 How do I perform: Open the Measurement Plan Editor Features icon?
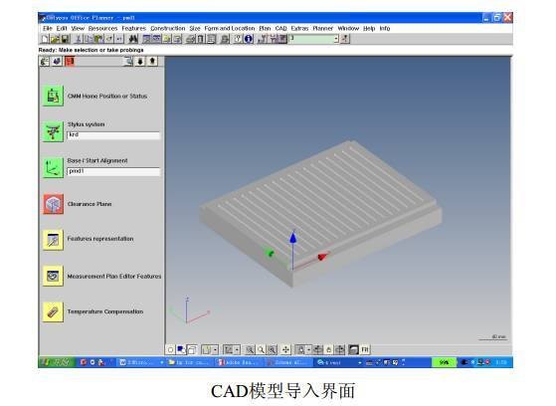point(53,276)
